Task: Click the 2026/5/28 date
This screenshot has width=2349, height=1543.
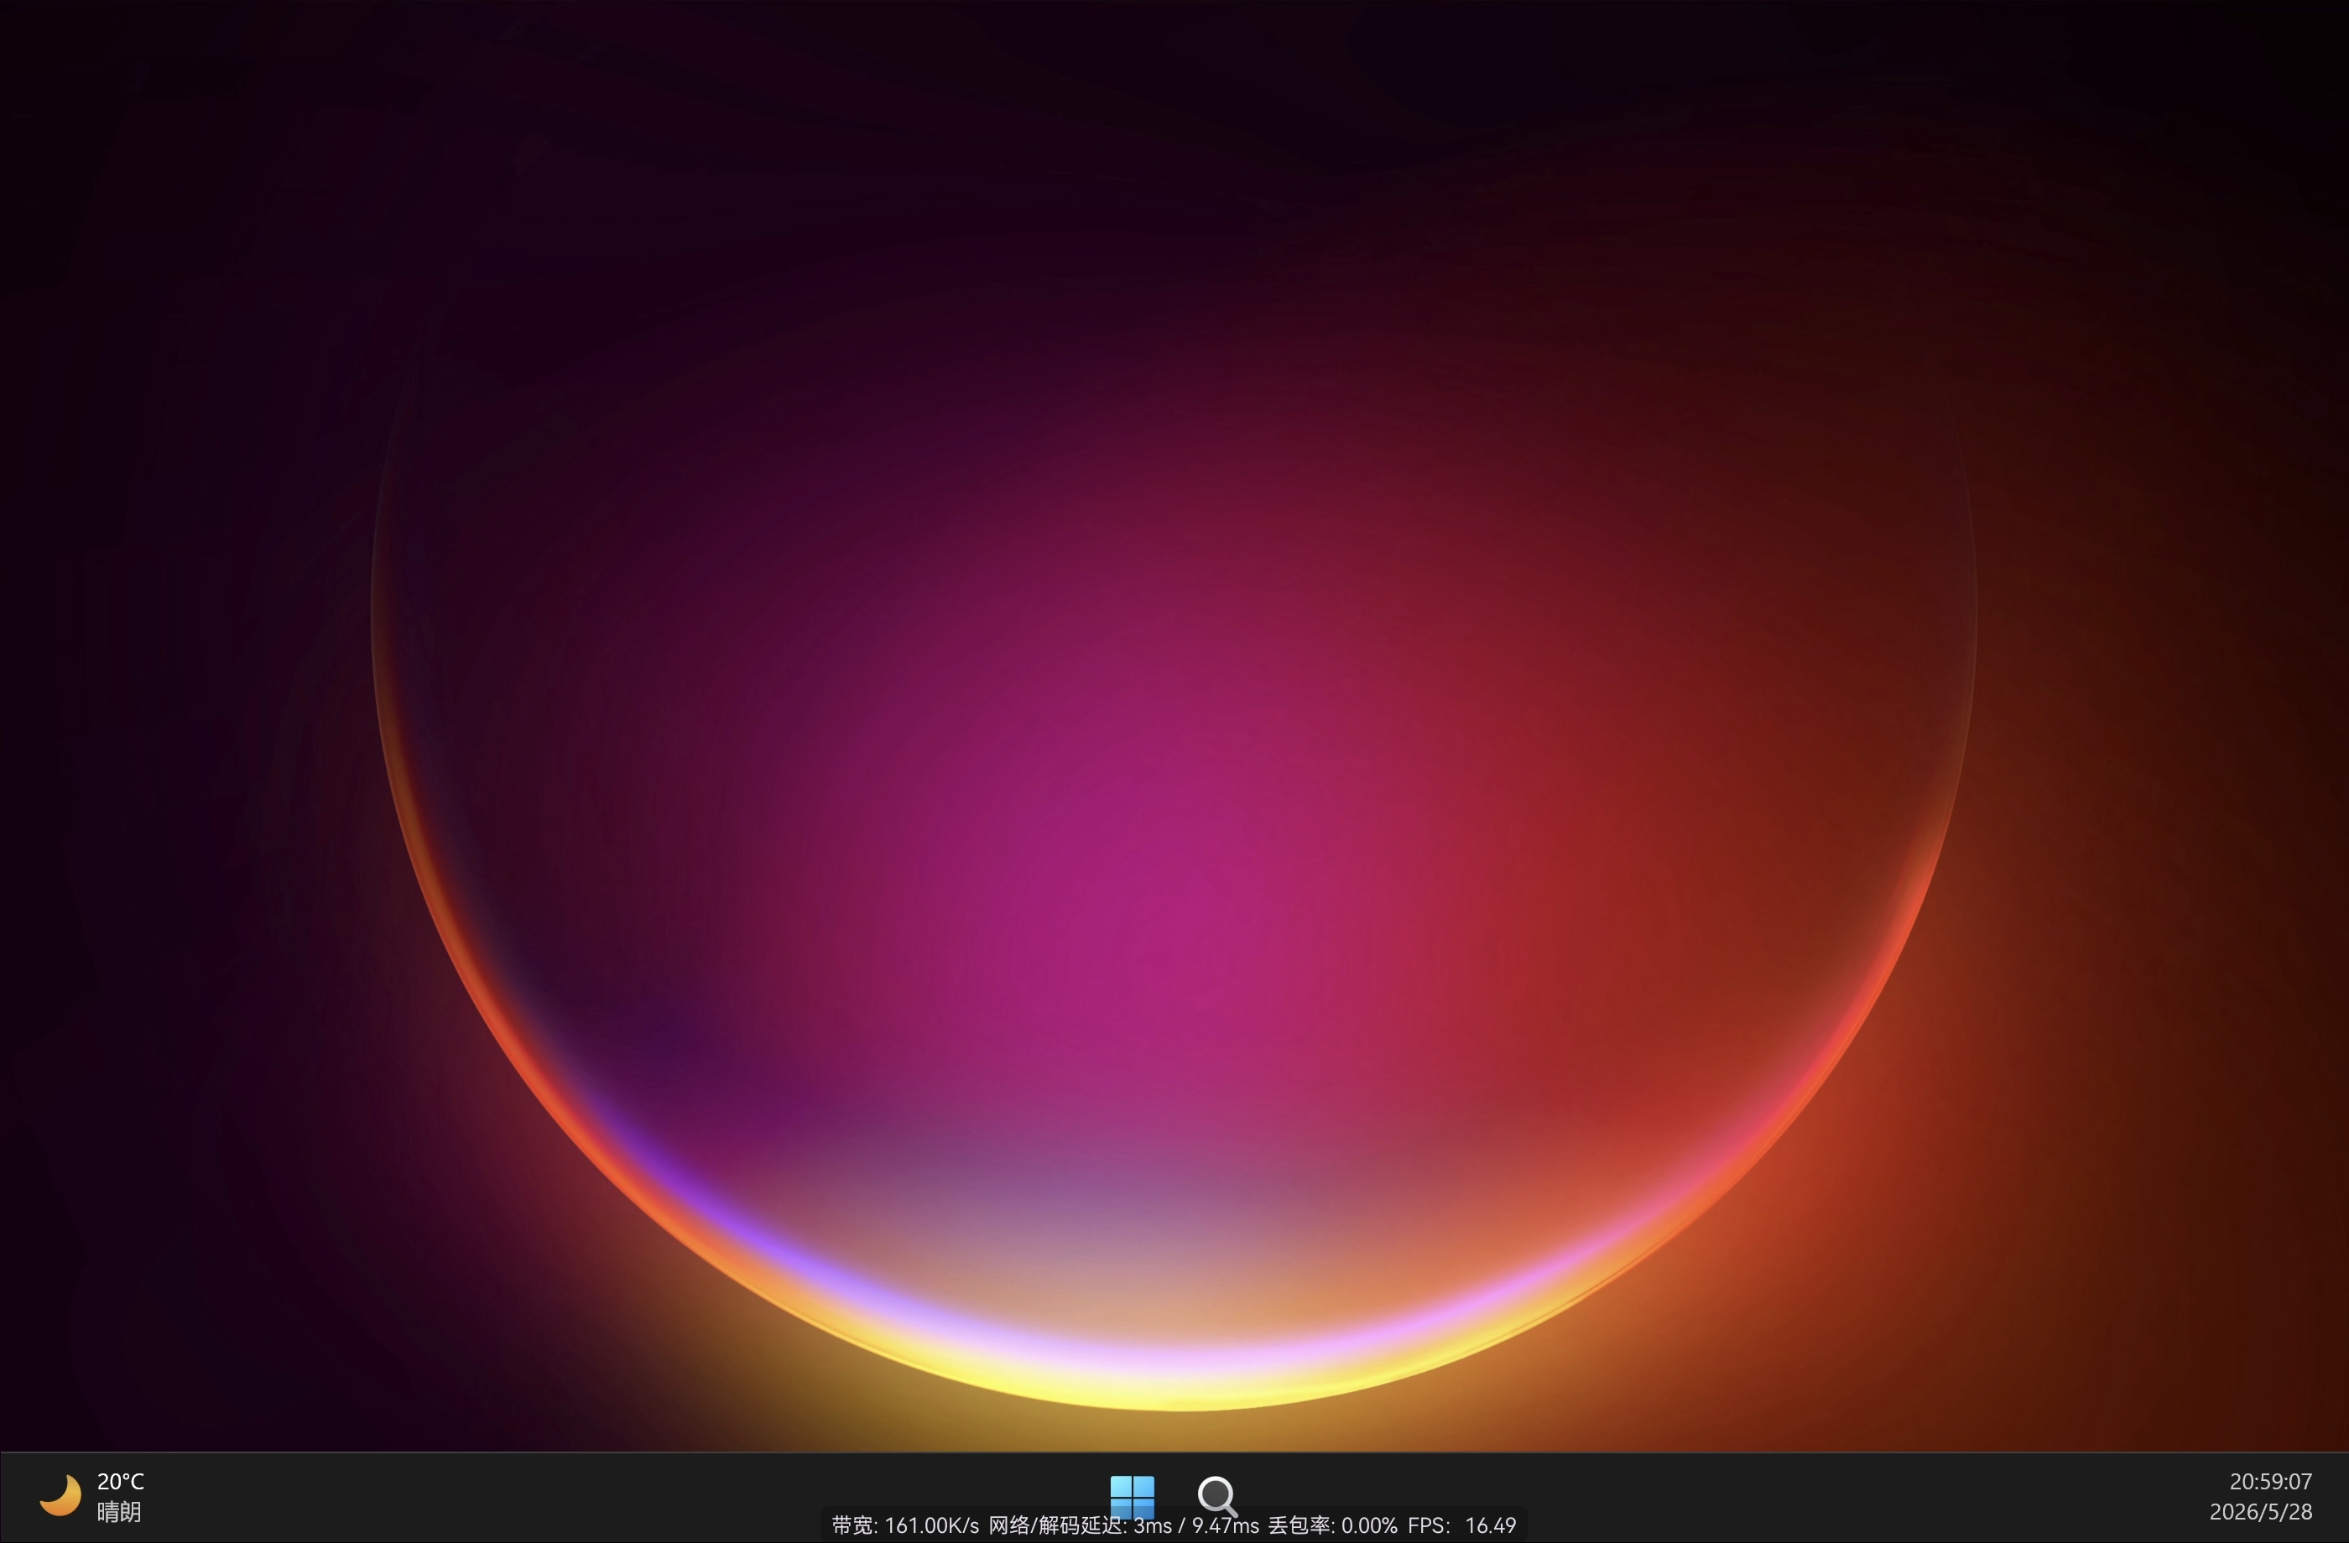Action: (x=2260, y=1511)
